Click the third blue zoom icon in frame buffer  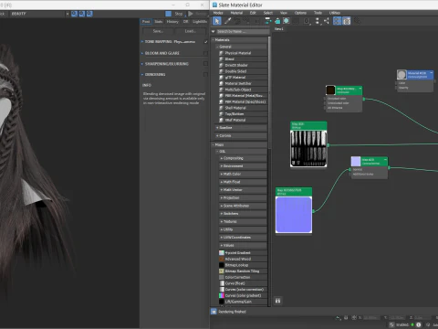click(89, 14)
